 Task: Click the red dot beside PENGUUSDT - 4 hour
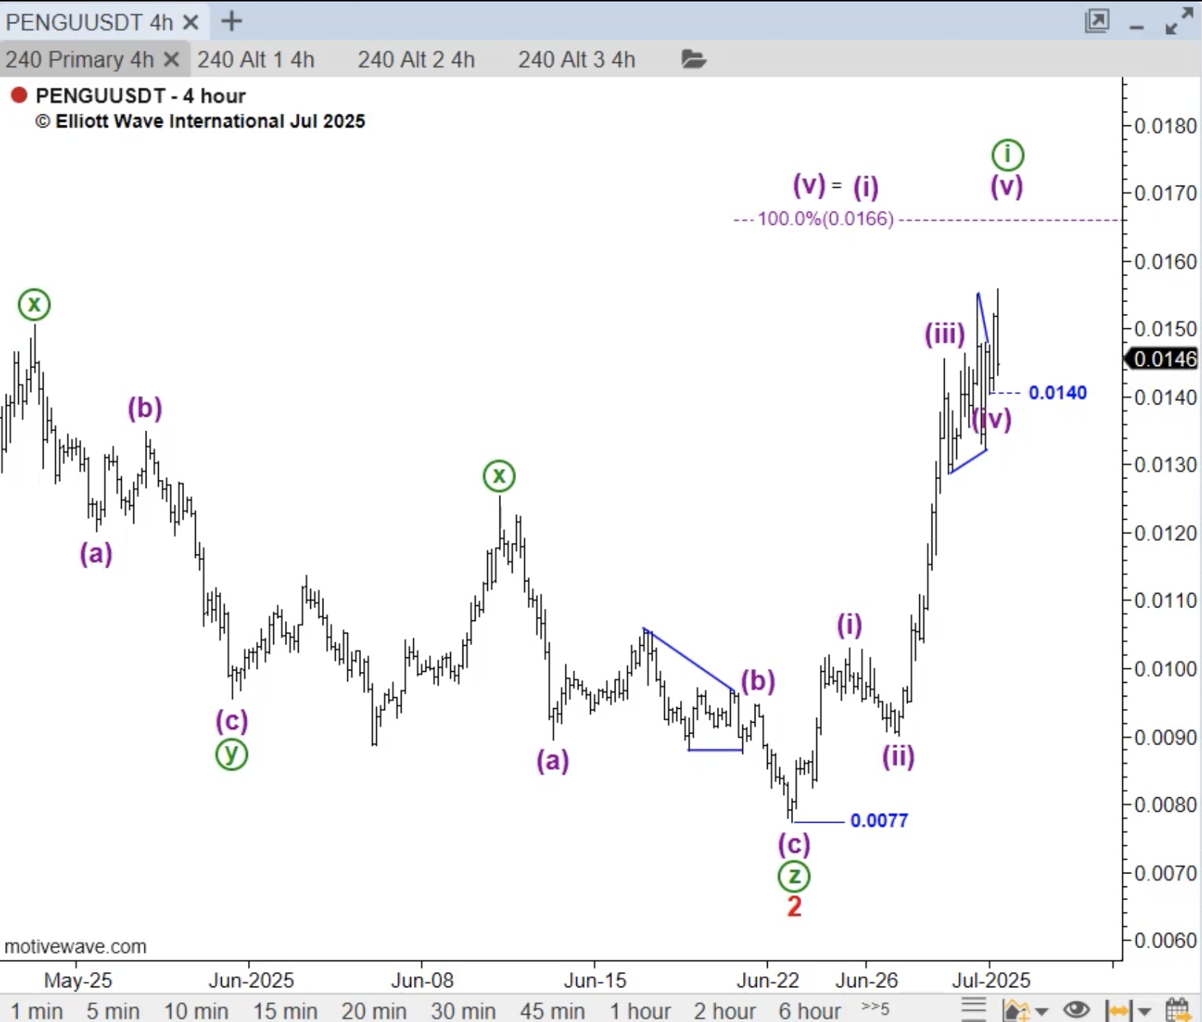pyautogui.click(x=19, y=95)
